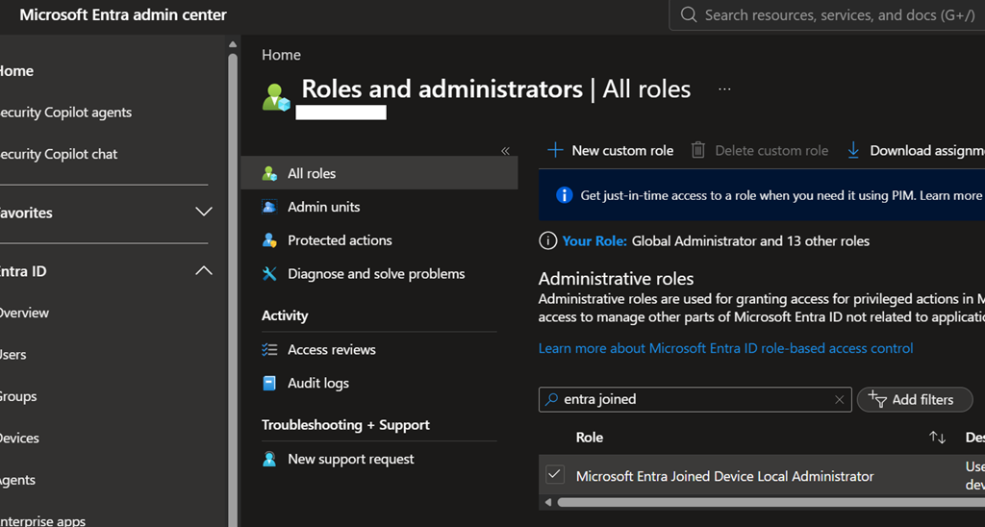
Task: Open Learn more about Microsoft Entra ID role-based access control
Action: pyautogui.click(x=725, y=348)
